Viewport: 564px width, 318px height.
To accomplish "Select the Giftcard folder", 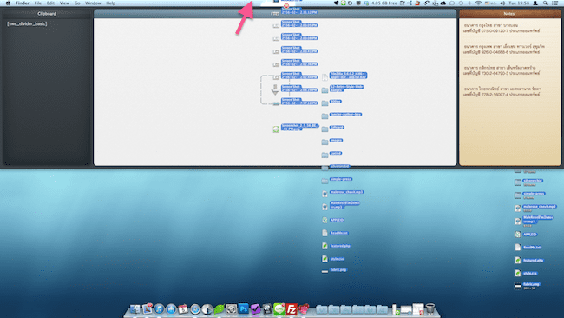I will click(x=332, y=129).
